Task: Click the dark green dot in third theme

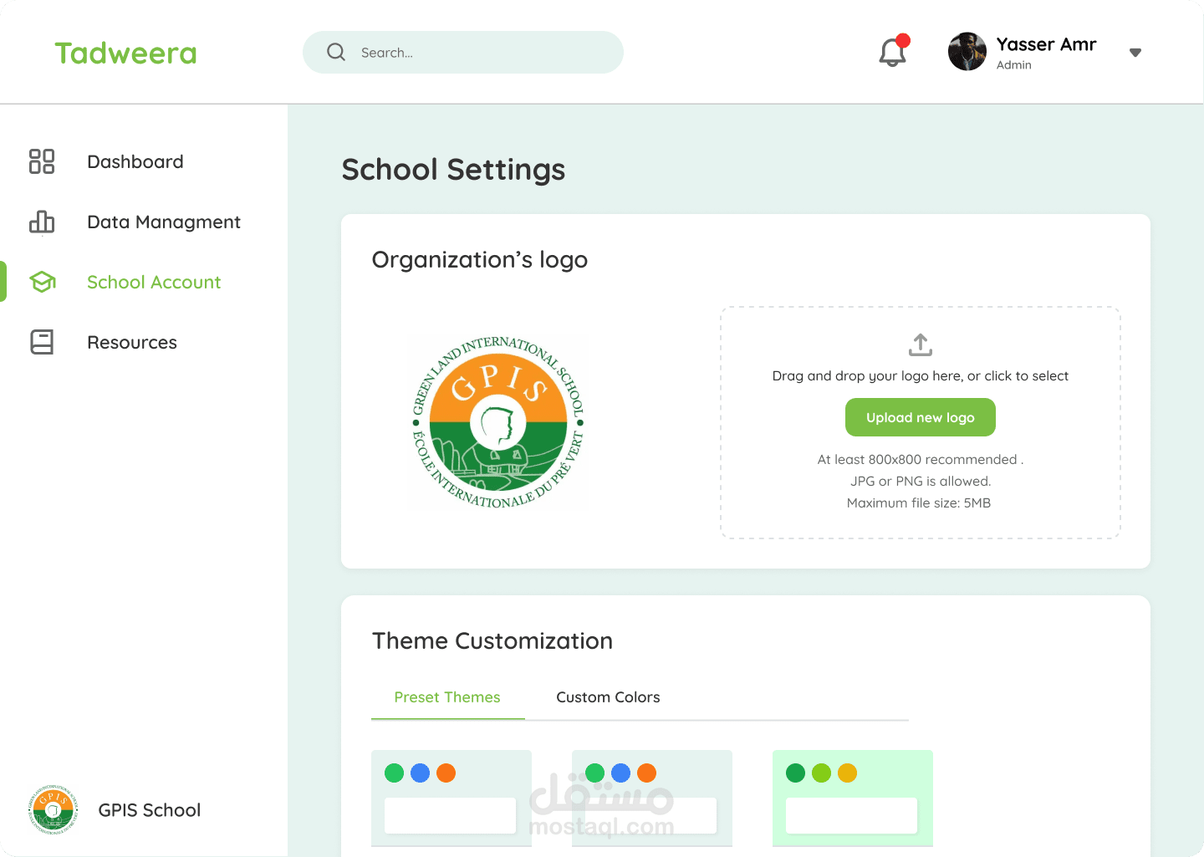Action: (x=796, y=773)
